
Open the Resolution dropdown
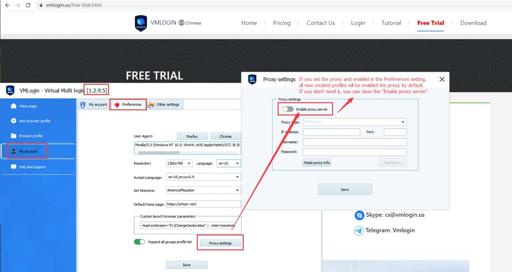(179, 163)
